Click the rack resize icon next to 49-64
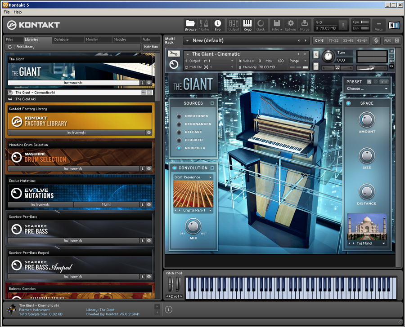 (x=376, y=40)
